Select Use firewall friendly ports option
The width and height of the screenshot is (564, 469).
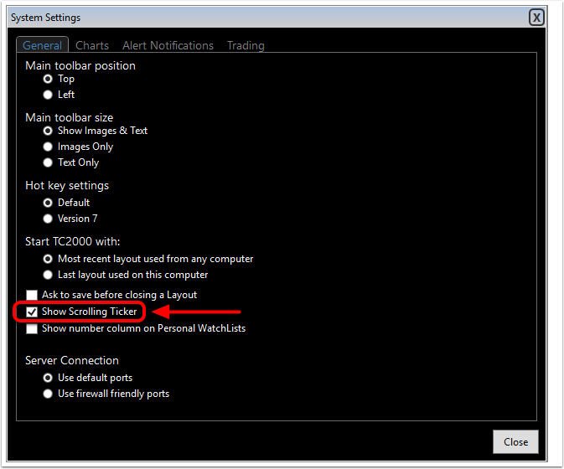48,394
